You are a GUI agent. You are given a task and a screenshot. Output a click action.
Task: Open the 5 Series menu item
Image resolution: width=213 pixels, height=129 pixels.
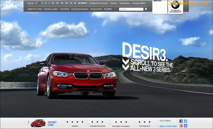click(x=43, y=3)
